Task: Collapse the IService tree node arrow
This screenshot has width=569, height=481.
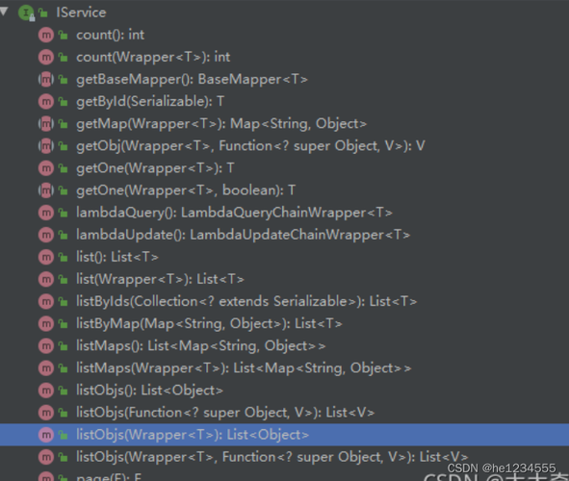Action: pos(4,12)
